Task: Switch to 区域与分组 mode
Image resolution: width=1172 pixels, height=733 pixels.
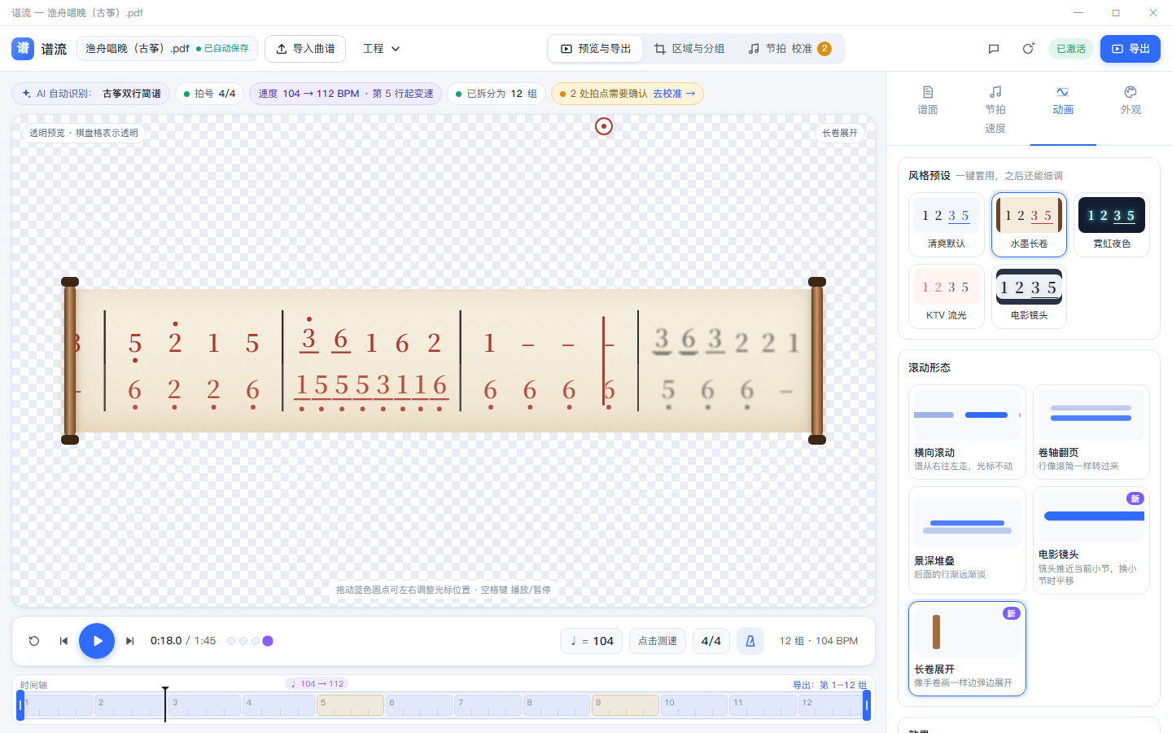Action: [x=689, y=49]
